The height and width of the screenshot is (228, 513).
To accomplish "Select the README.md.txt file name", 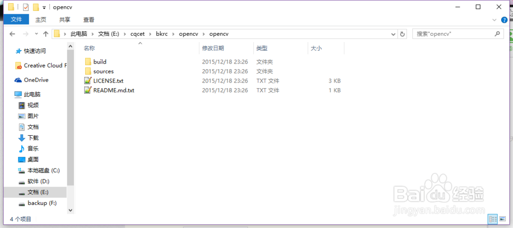I will [x=114, y=91].
